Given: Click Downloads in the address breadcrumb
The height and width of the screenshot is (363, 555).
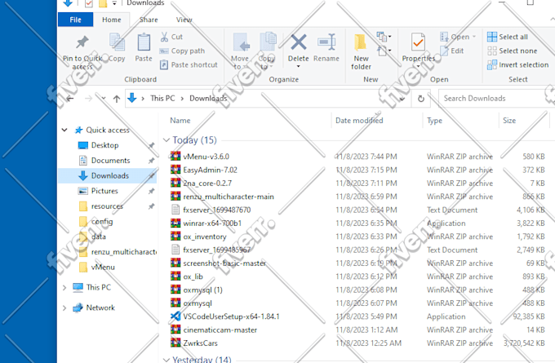Looking at the screenshot, I should (208, 99).
